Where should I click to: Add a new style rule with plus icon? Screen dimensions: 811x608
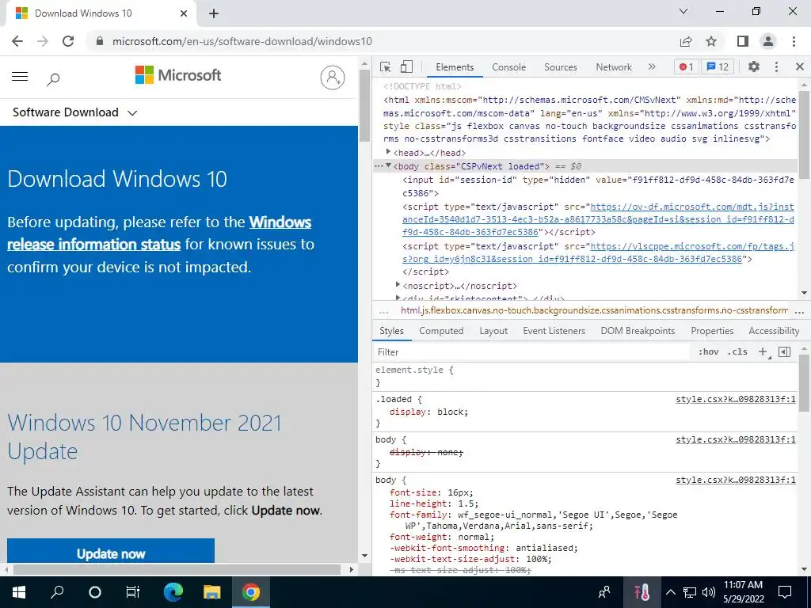click(763, 351)
